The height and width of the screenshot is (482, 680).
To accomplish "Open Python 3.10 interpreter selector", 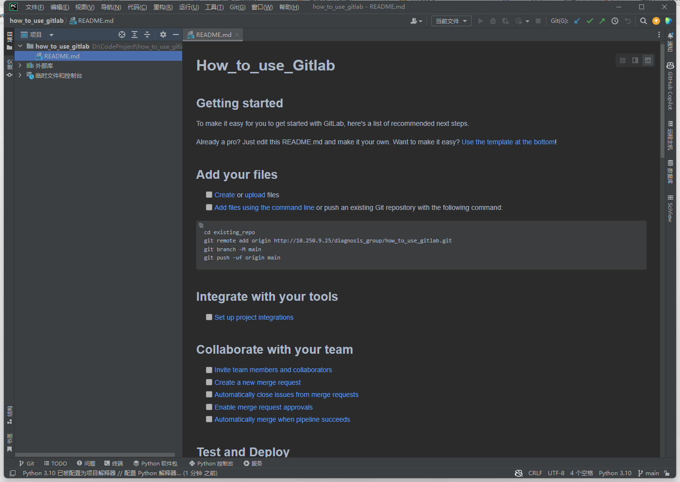I will (615, 473).
